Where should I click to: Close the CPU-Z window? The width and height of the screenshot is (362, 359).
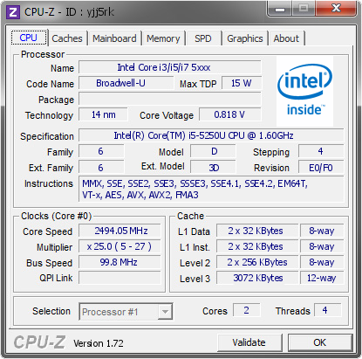(336, 9)
